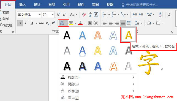Click the shading paint bucket icon

[149, 23]
